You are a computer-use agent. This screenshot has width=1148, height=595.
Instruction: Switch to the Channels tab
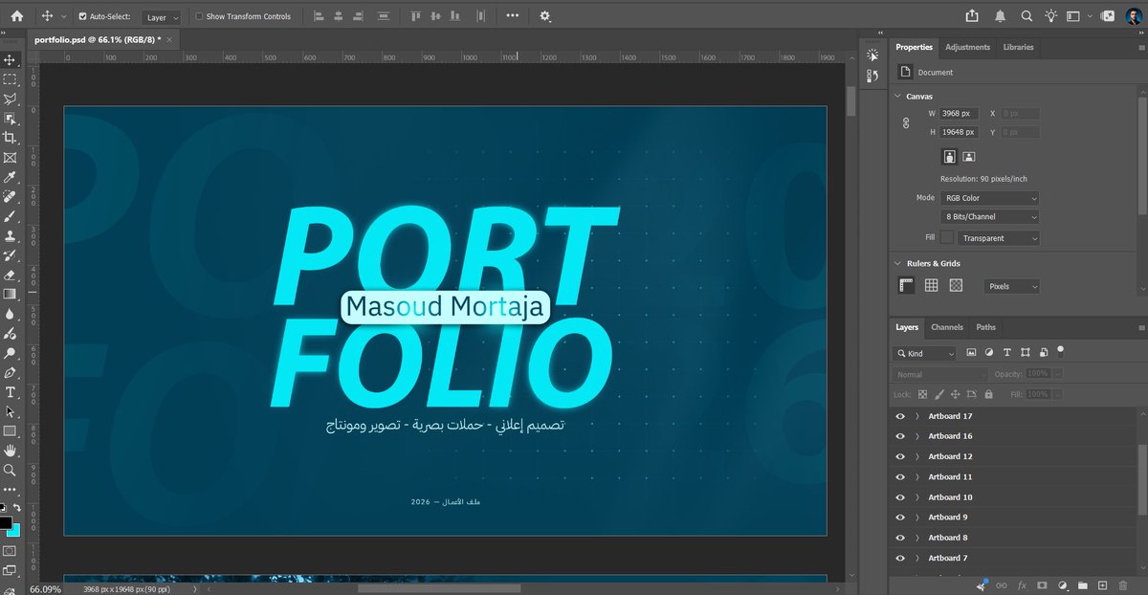pyautogui.click(x=947, y=327)
